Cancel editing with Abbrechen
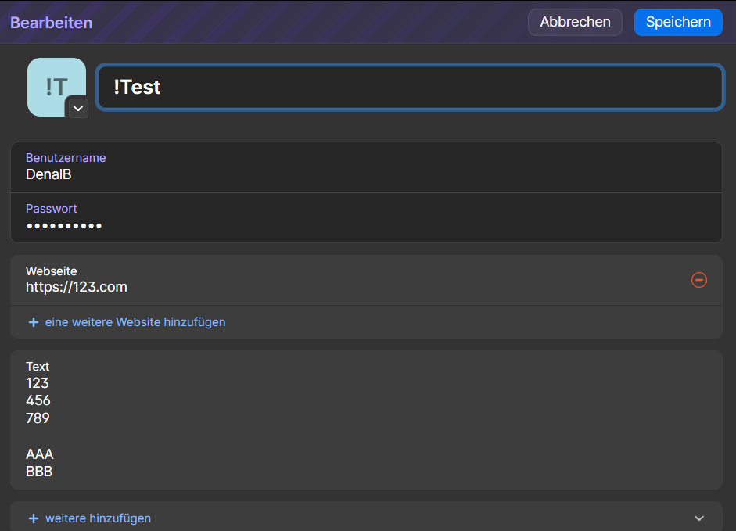736x531 pixels. tap(575, 22)
